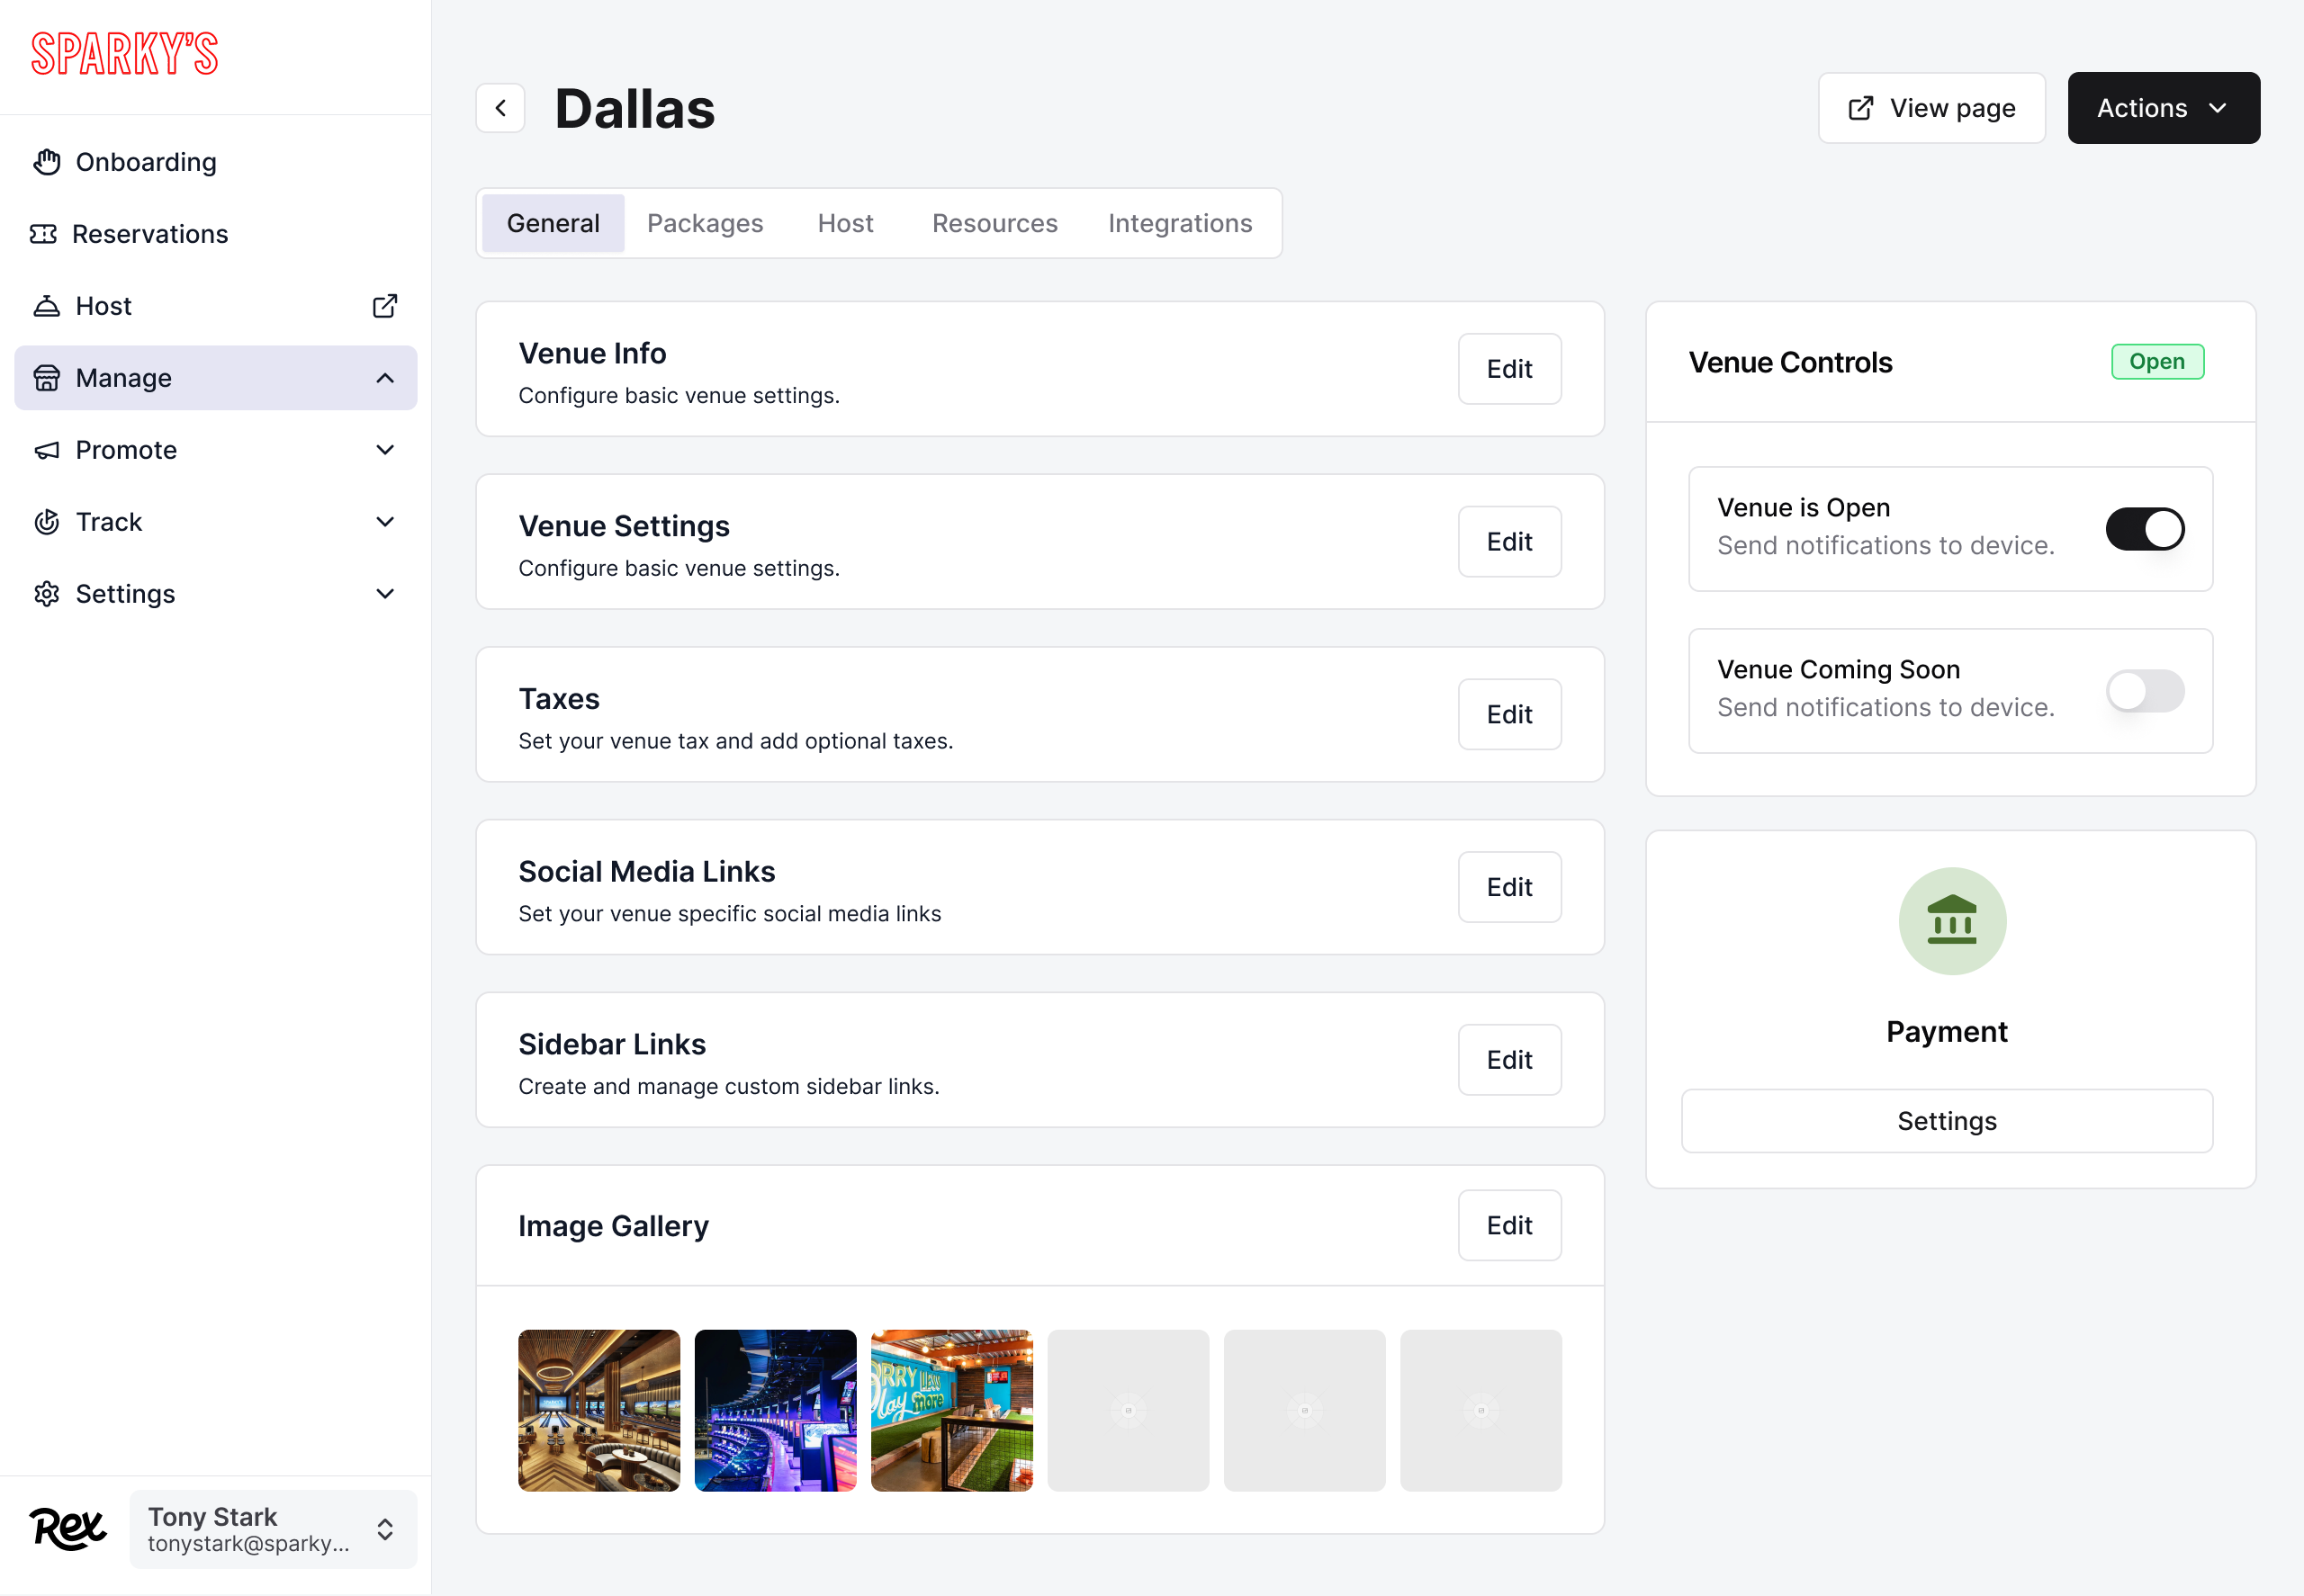Open the Actions dropdown
Viewport: 2304px width, 1596px height.
click(2162, 107)
